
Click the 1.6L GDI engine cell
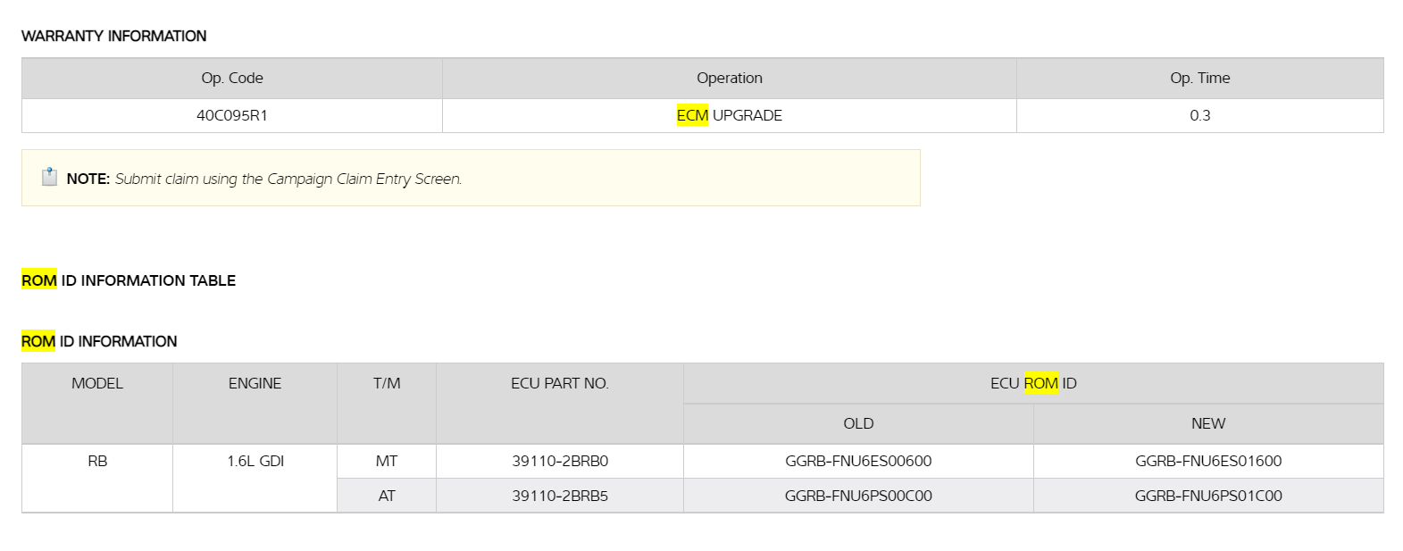255,461
